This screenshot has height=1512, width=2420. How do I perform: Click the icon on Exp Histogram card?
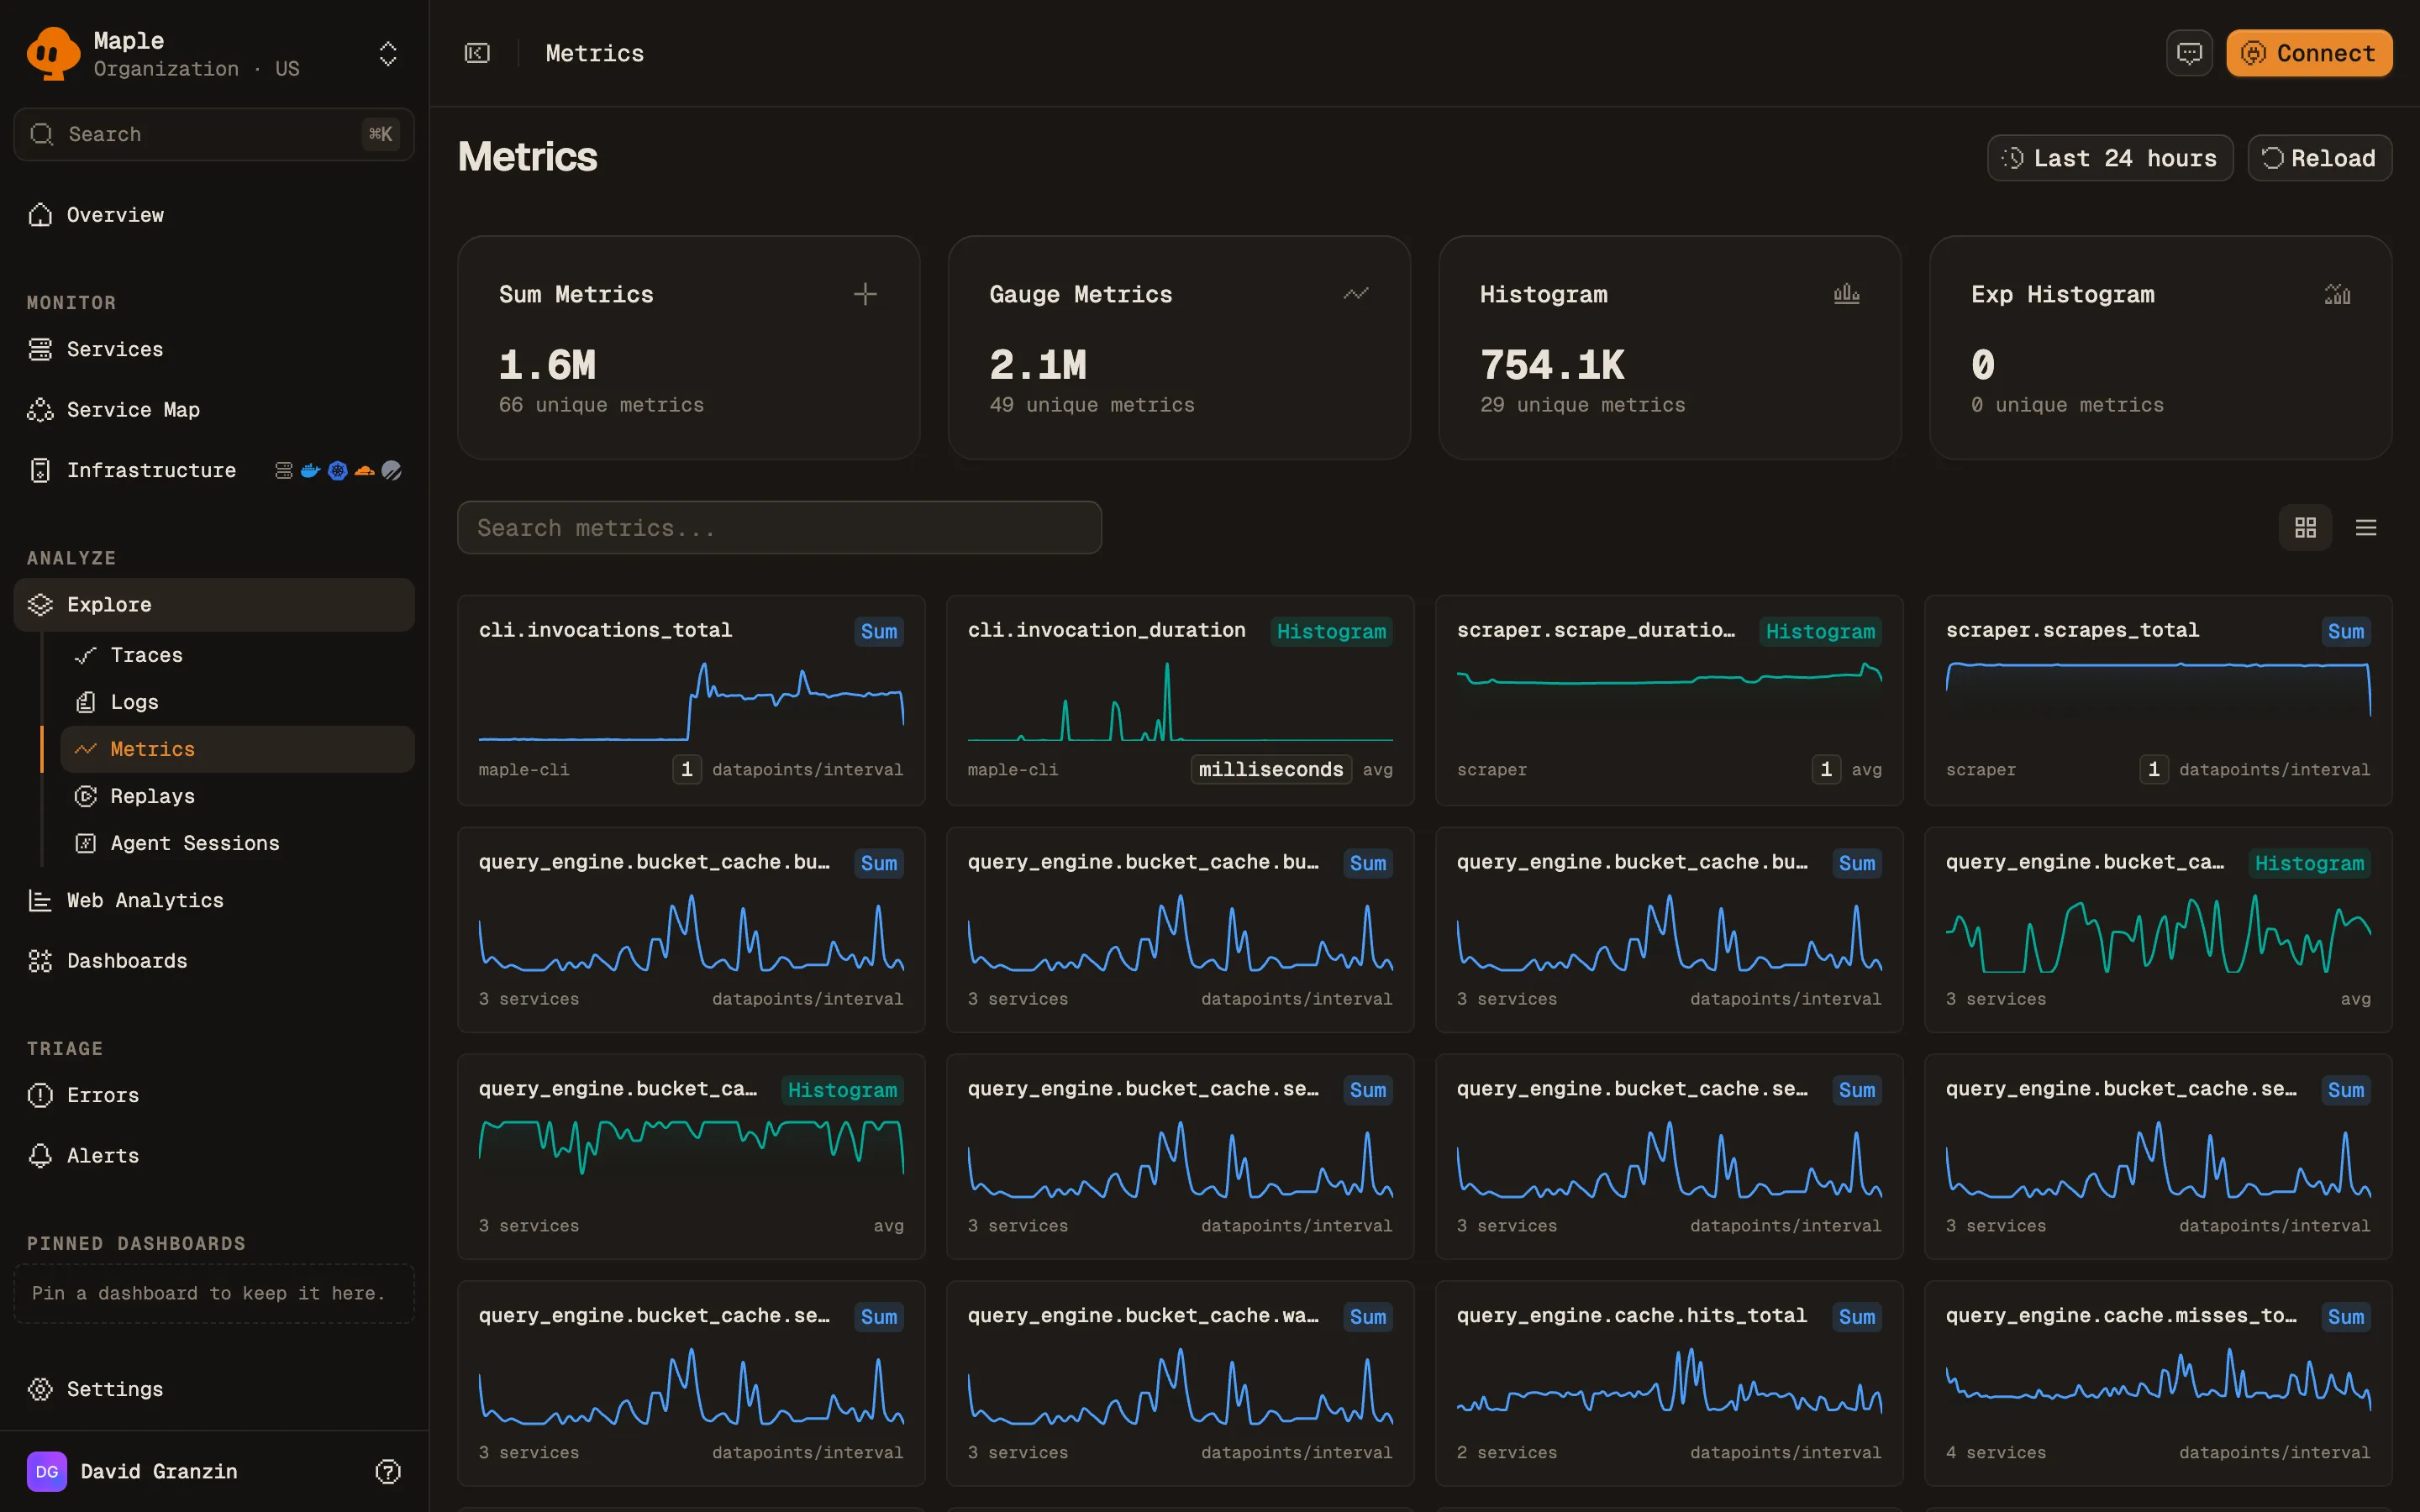point(2338,294)
